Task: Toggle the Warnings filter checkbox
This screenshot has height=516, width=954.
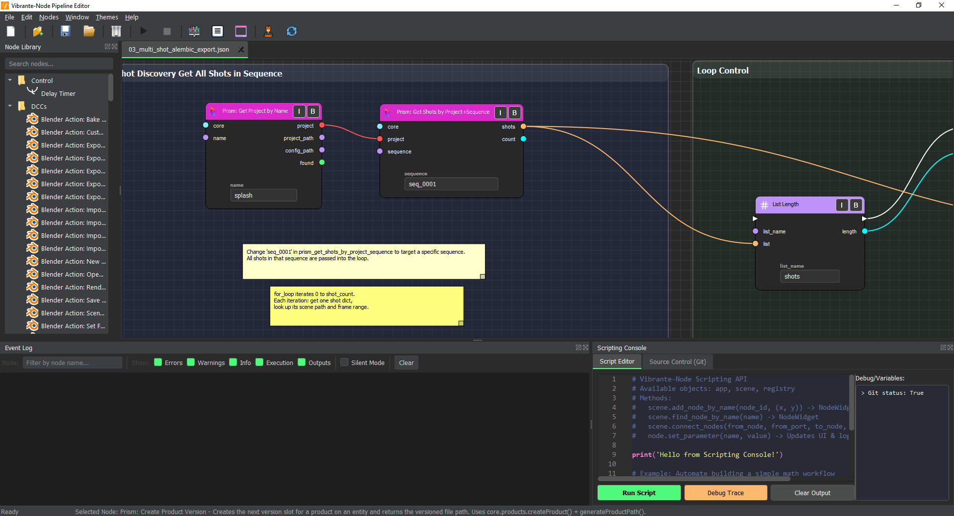Action: pos(191,362)
